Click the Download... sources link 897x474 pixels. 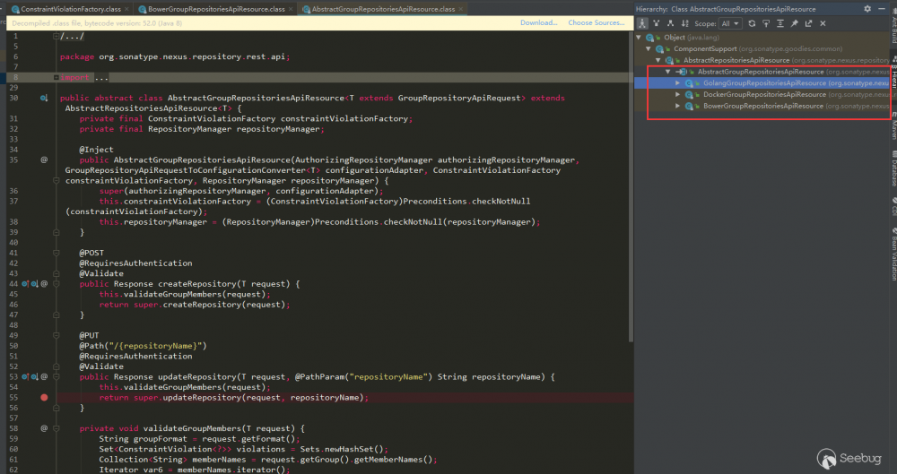[x=538, y=22]
